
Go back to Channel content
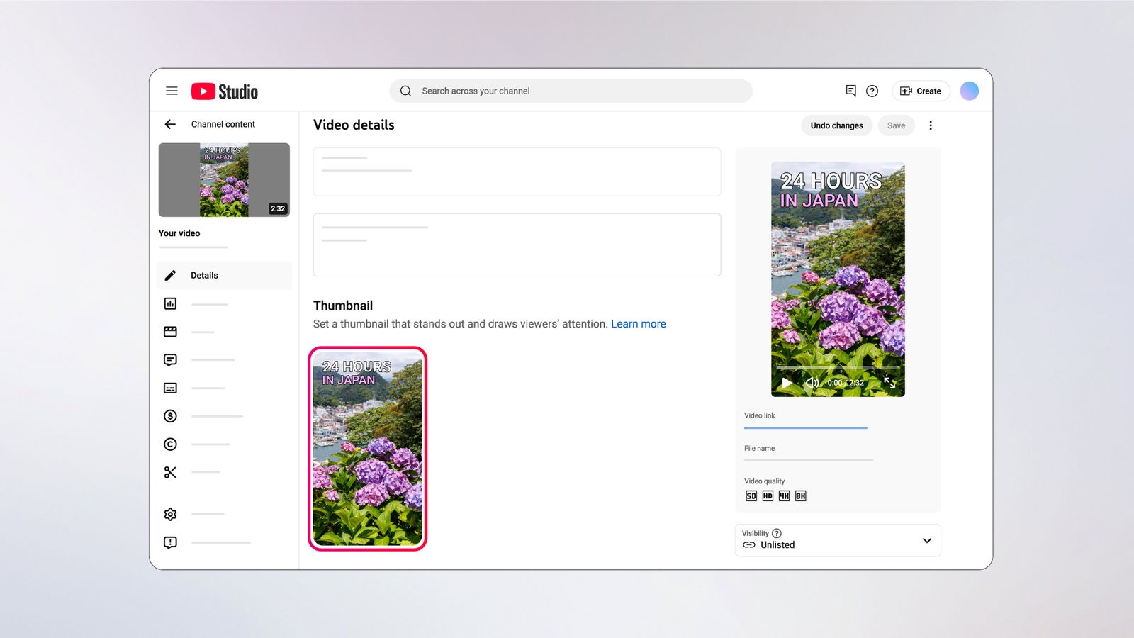(x=170, y=124)
